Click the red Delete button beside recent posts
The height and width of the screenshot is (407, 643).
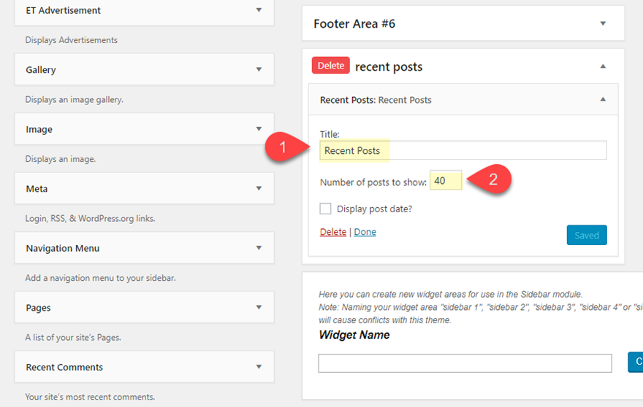(331, 66)
